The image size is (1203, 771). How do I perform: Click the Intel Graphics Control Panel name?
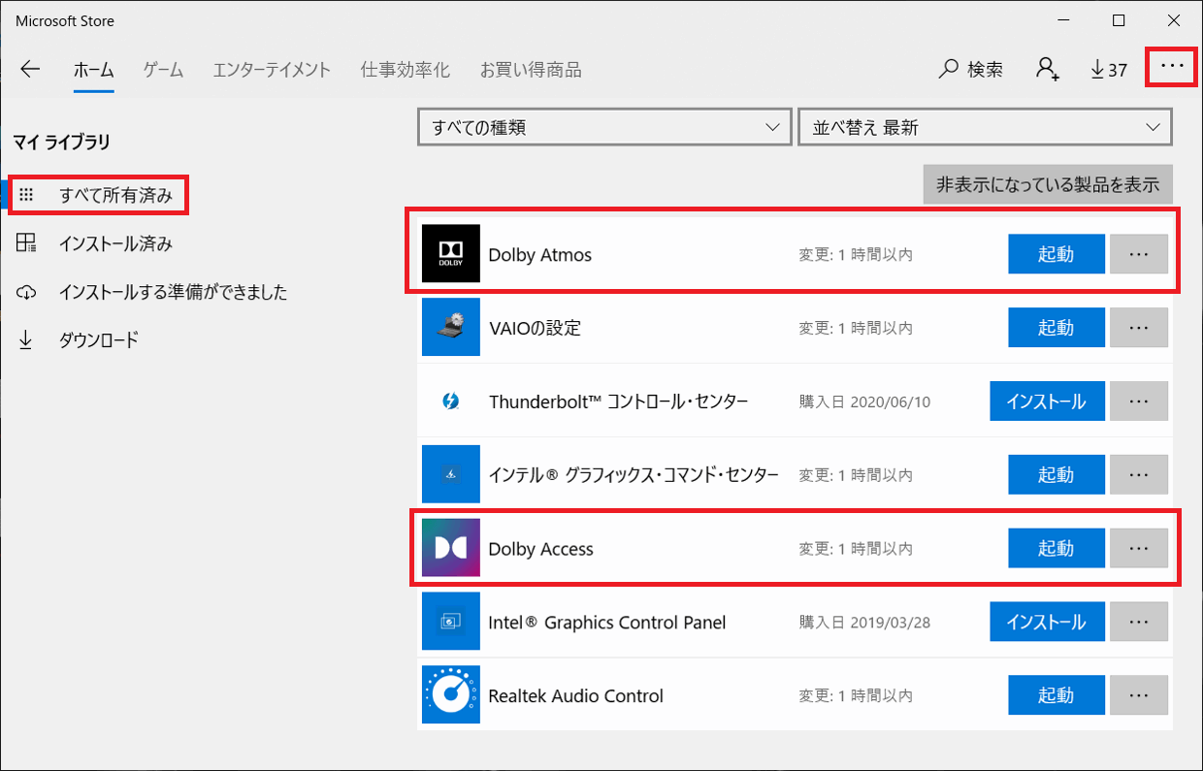click(x=607, y=623)
